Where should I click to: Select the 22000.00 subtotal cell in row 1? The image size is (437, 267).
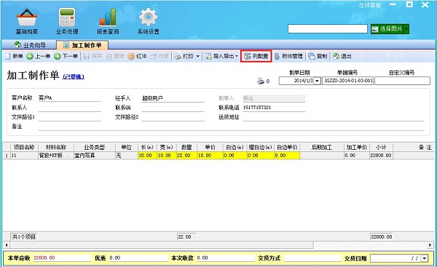(381, 156)
